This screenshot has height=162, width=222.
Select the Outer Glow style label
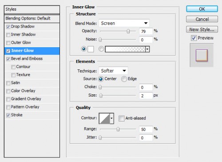(21, 42)
